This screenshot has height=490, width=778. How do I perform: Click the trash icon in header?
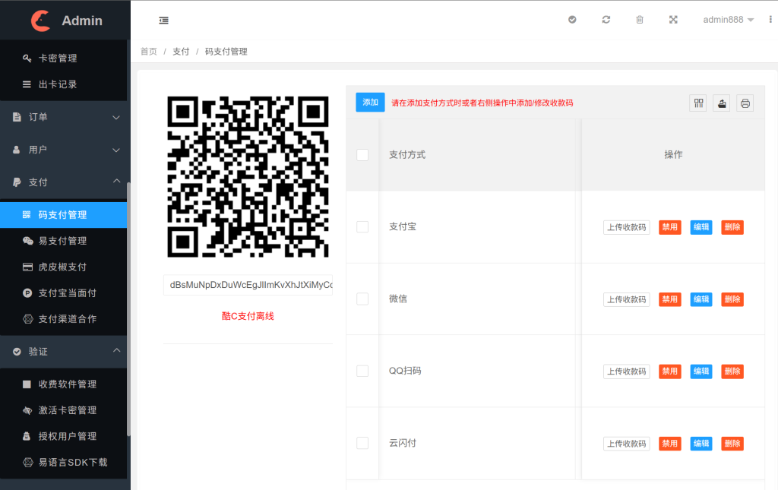coord(639,20)
